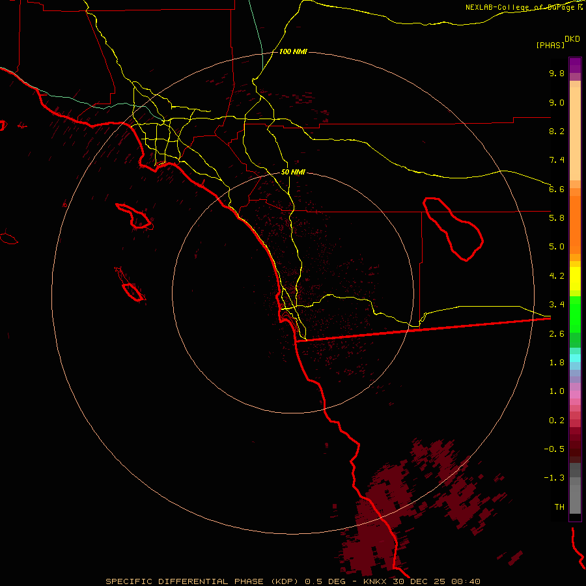586x586 pixels.
Task: Click the -0.5 legend value
Action: (554, 449)
